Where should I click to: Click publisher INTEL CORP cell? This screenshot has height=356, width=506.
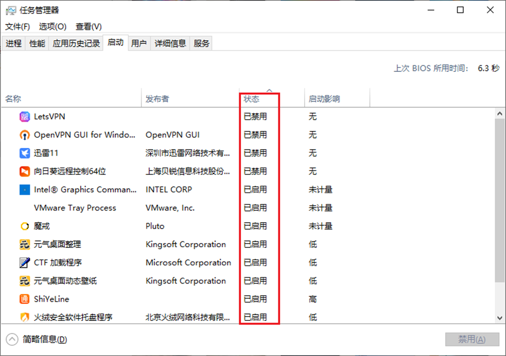coord(169,189)
